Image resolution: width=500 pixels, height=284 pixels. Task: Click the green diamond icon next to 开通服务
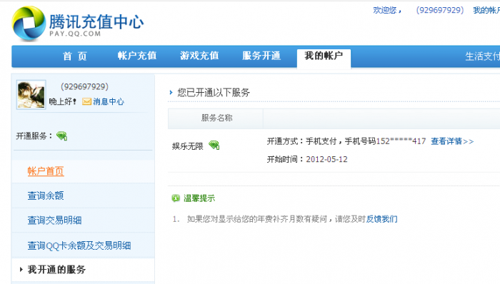[x=62, y=136]
